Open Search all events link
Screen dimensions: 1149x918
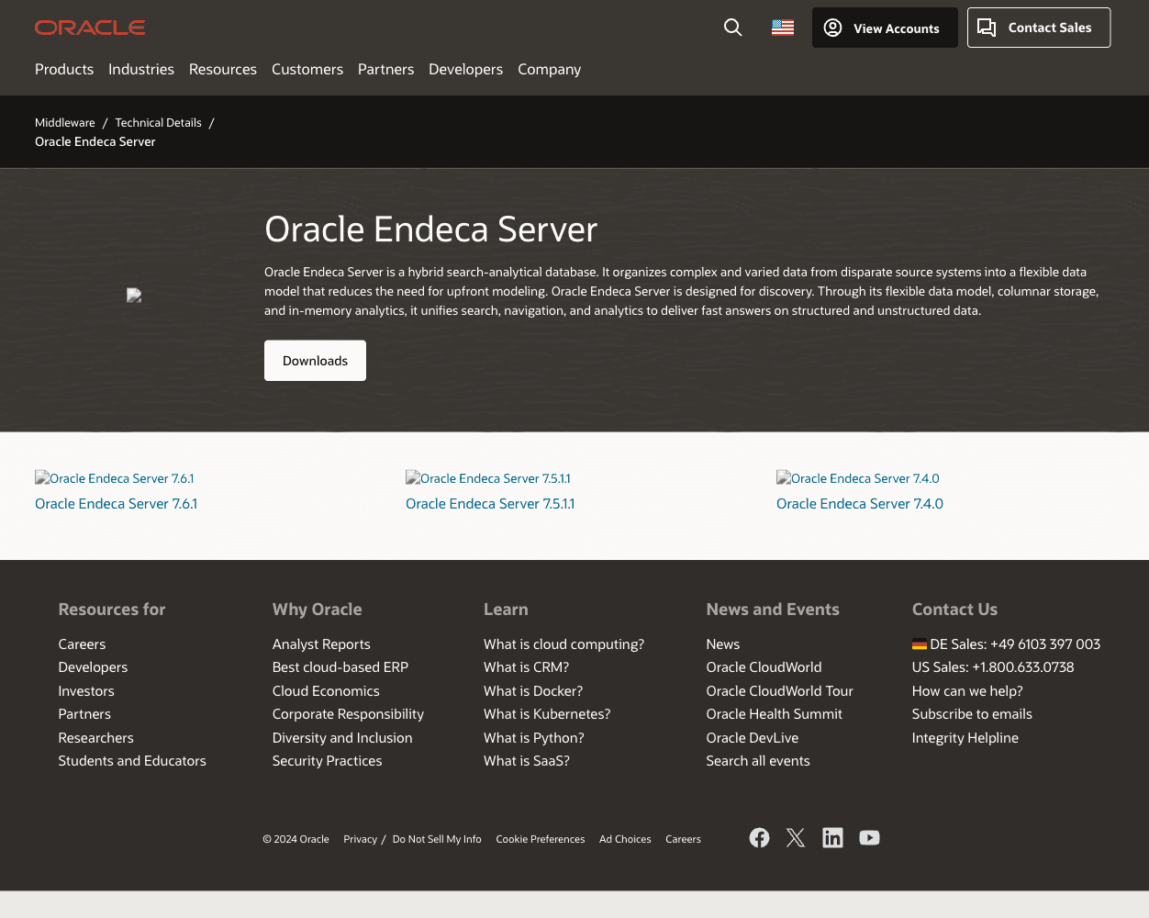point(757,760)
